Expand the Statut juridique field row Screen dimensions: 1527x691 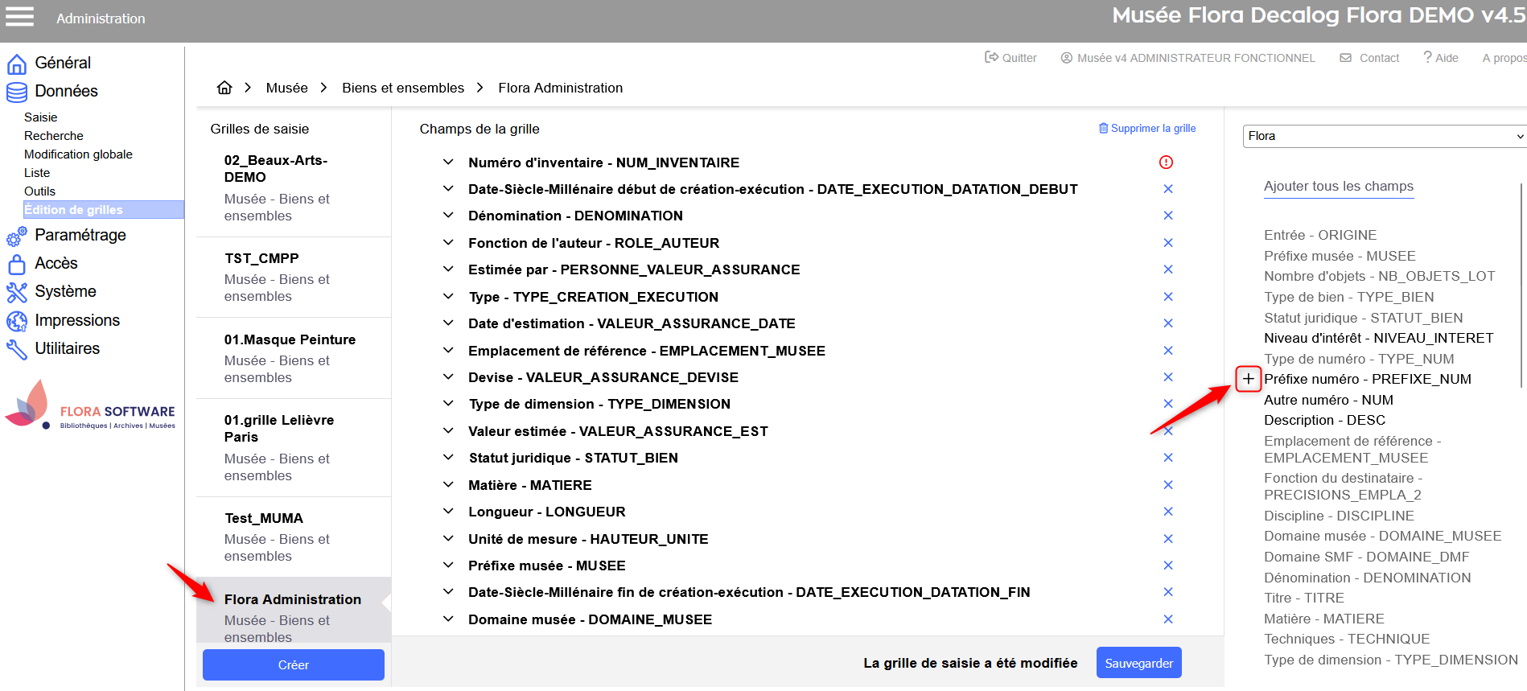coord(448,458)
